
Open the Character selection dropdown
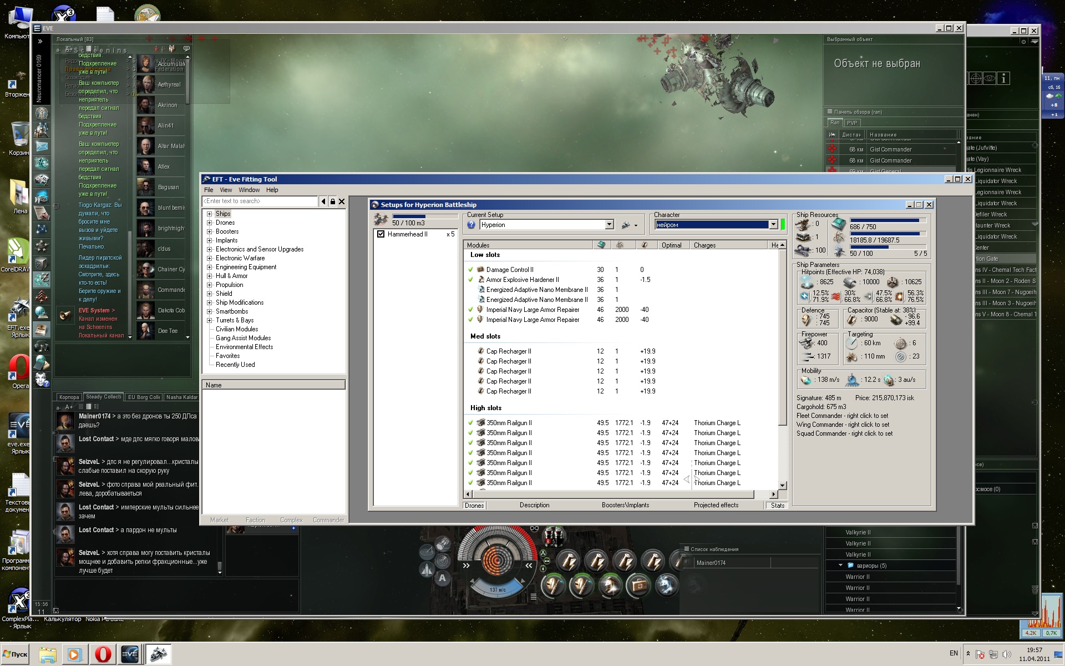(x=773, y=225)
